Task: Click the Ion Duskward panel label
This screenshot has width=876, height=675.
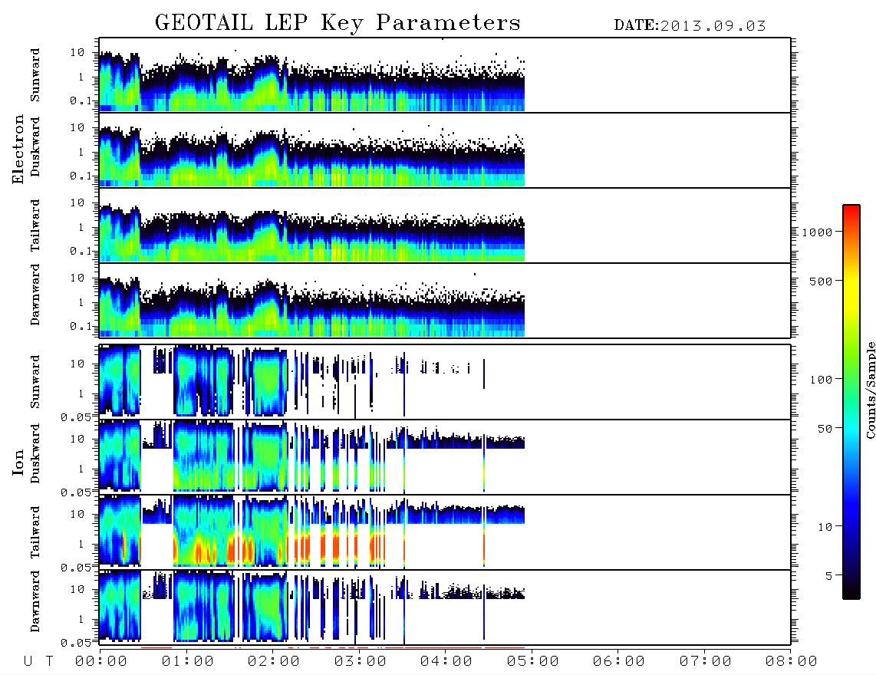Action: click(35, 453)
